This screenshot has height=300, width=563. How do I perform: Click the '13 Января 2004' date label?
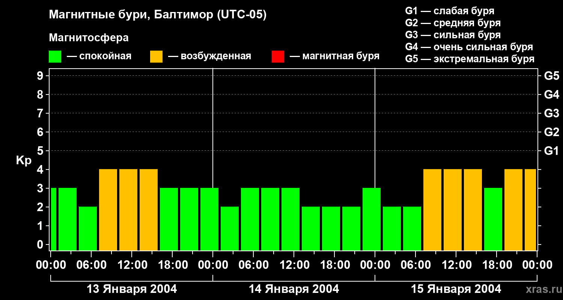pyautogui.click(x=132, y=289)
